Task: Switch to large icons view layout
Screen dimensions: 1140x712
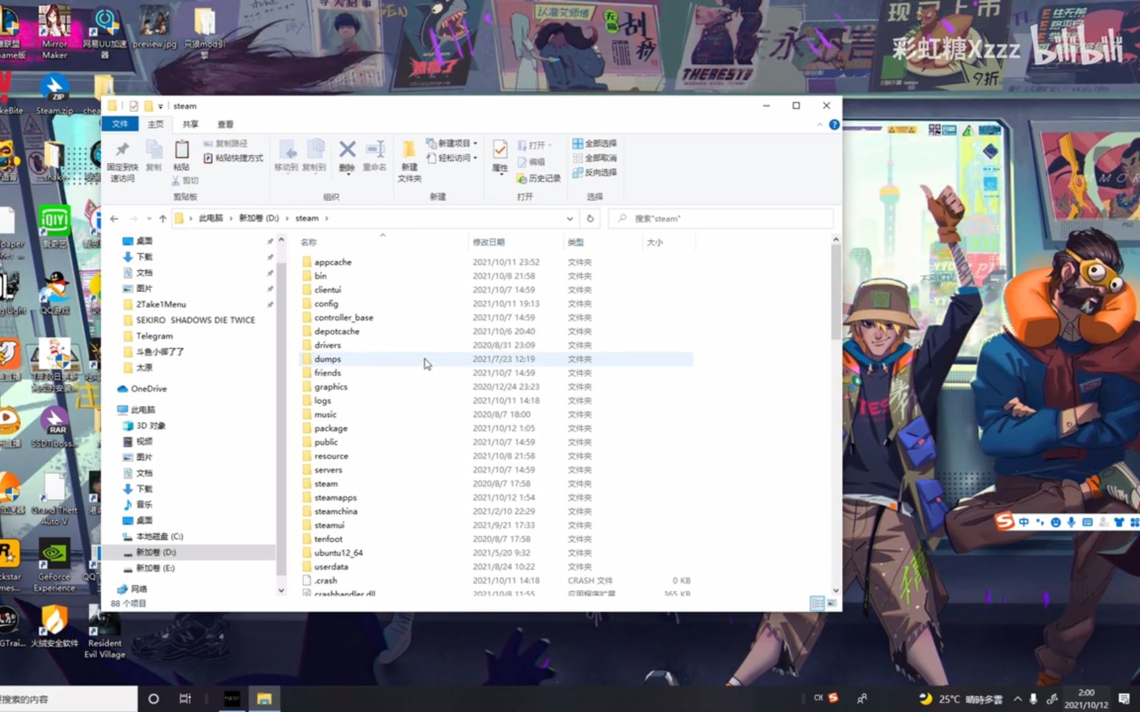Action: coord(831,603)
